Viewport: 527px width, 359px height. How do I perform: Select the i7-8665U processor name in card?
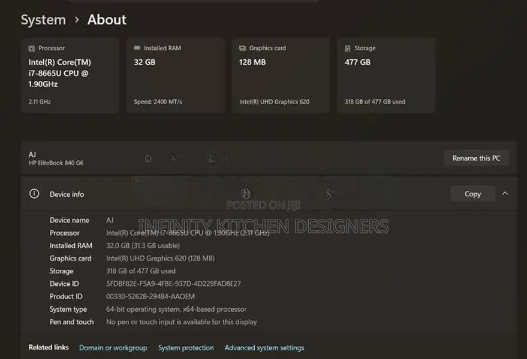[60, 73]
